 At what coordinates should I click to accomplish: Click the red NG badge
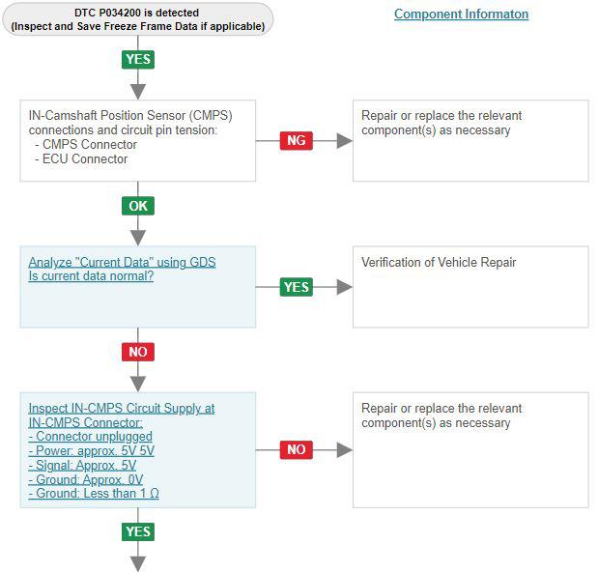click(x=296, y=140)
